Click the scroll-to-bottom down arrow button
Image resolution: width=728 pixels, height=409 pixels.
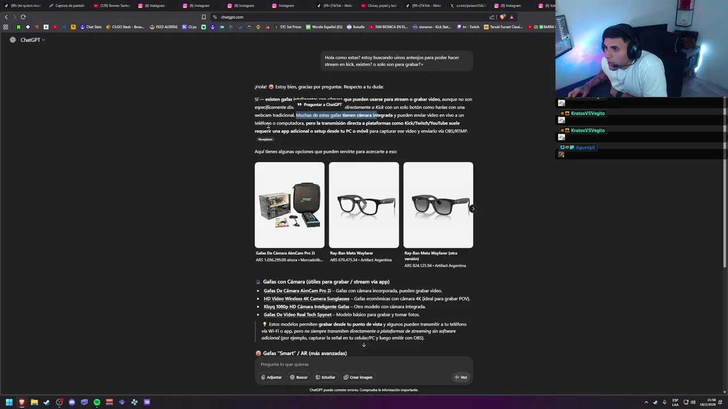click(x=364, y=345)
